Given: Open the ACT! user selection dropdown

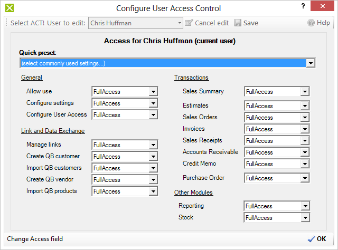Looking at the screenshot, I should [180, 23].
